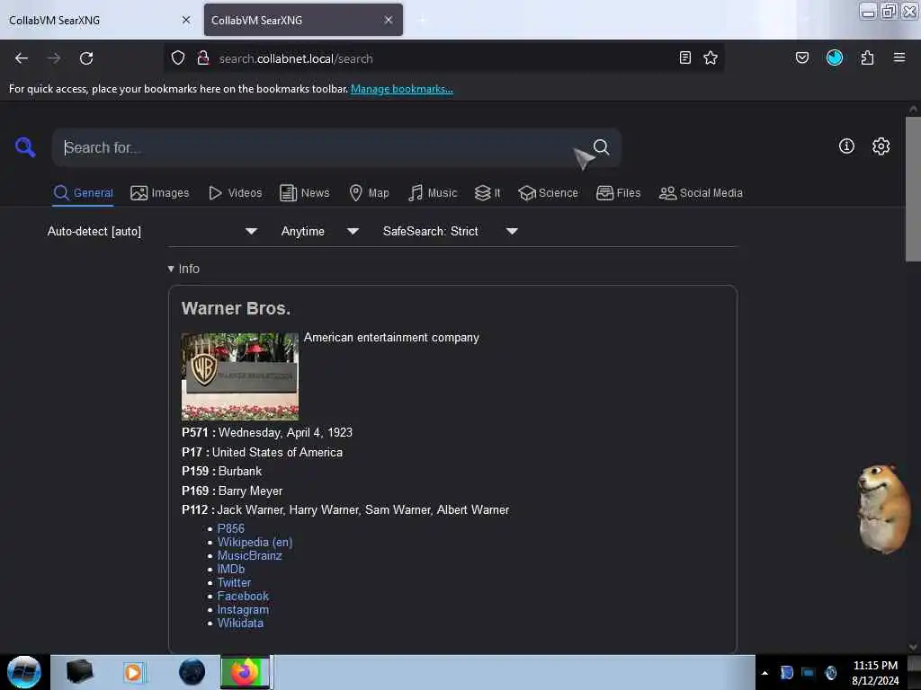Screen dimensions: 921x690
Task: Select the Images search category
Action: (x=160, y=193)
